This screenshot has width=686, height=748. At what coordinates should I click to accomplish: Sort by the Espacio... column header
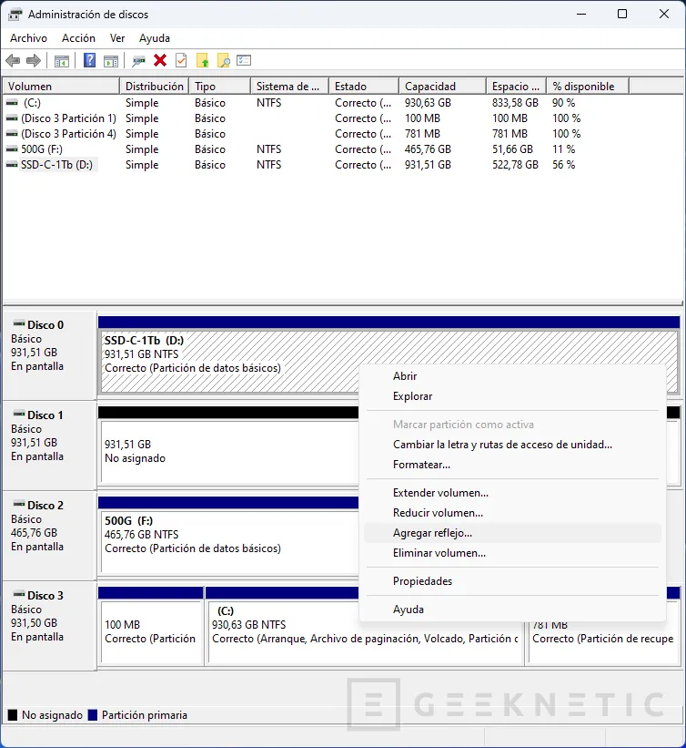[517, 87]
